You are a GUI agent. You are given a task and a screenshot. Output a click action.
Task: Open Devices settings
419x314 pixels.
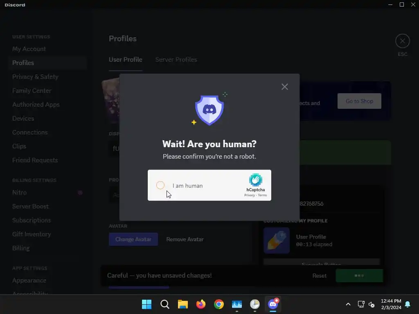click(x=23, y=118)
